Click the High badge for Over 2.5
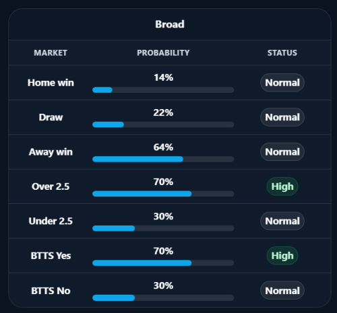 coord(282,186)
